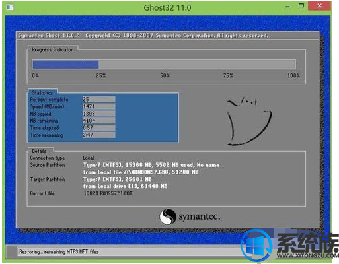Click the 'Restoring... remaining NTFS MFT files' status
The height and width of the screenshot is (264, 339).
coord(59,251)
